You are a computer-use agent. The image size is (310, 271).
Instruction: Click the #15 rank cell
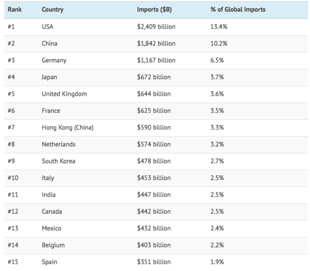click(x=13, y=262)
